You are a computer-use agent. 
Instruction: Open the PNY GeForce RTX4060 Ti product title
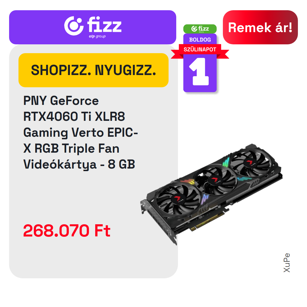[x=80, y=132]
